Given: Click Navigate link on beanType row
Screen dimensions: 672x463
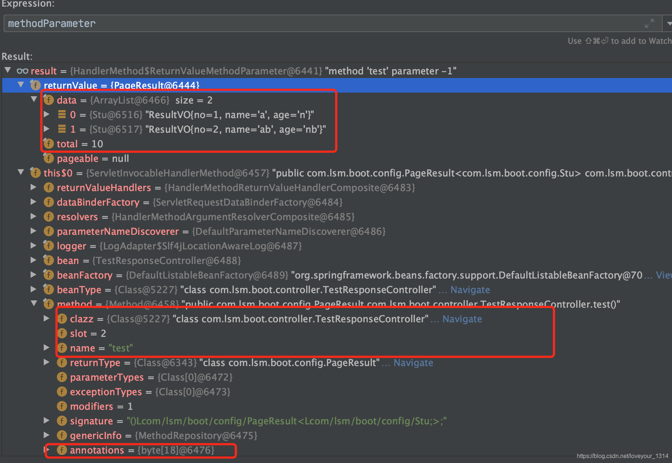Looking at the screenshot, I should [x=470, y=290].
